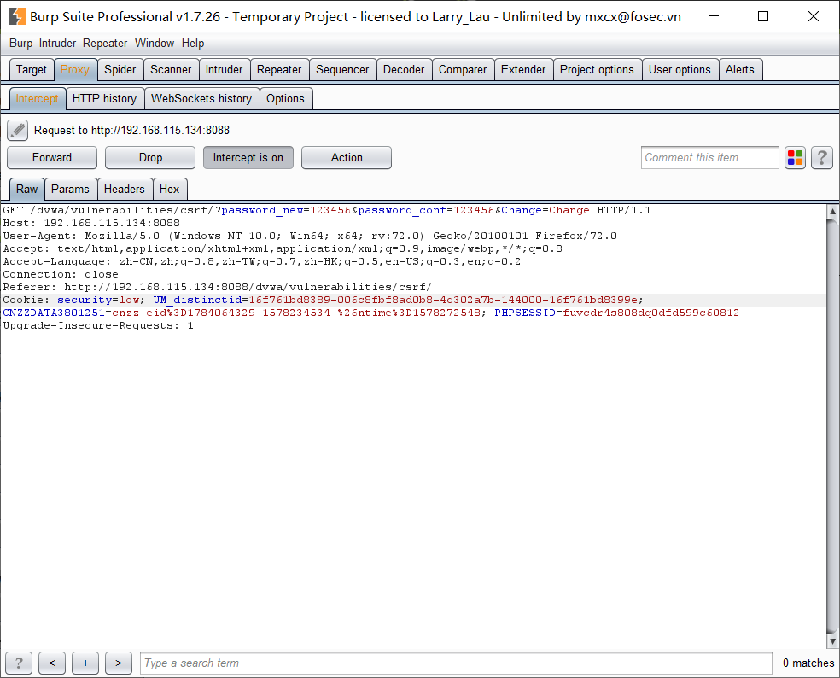Click the Connection: close header line

pos(61,274)
